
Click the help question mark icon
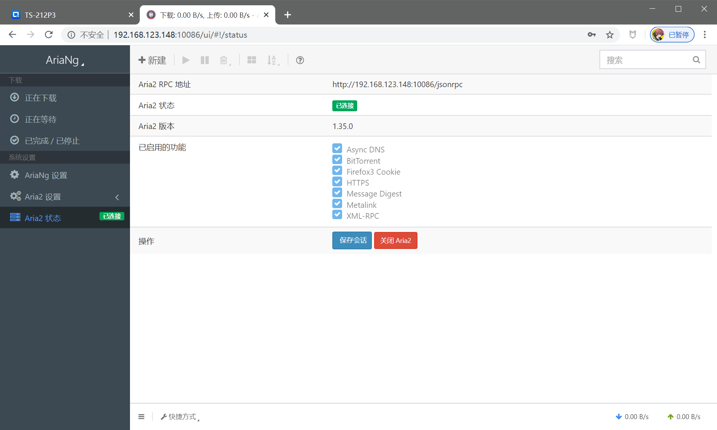300,60
